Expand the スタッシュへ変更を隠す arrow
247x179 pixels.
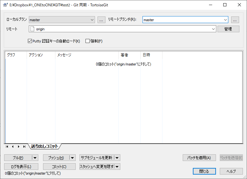(x=117, y=167)
